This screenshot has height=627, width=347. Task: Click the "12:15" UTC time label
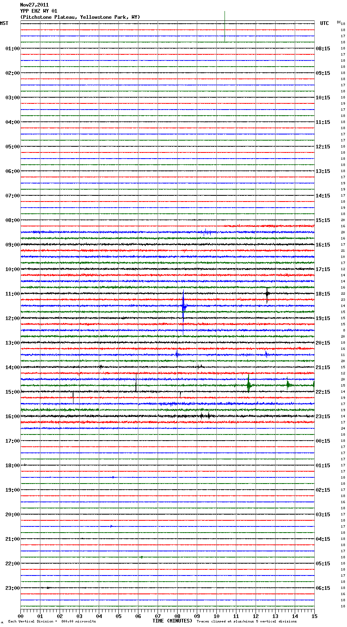coord(323,147)
